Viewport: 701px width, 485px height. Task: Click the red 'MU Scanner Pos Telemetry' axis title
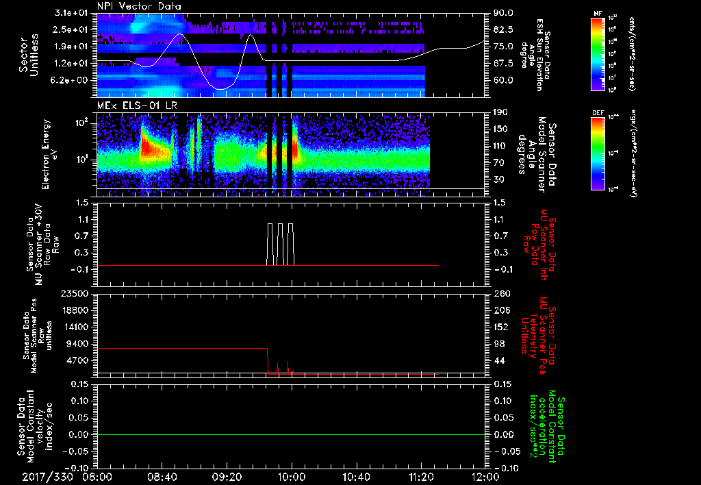(538, 336)
